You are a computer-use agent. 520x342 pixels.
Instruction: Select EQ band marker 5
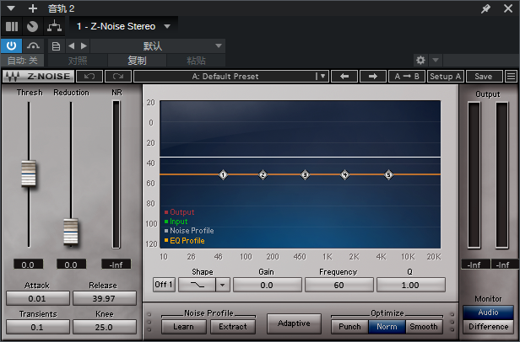pos(388,174)
